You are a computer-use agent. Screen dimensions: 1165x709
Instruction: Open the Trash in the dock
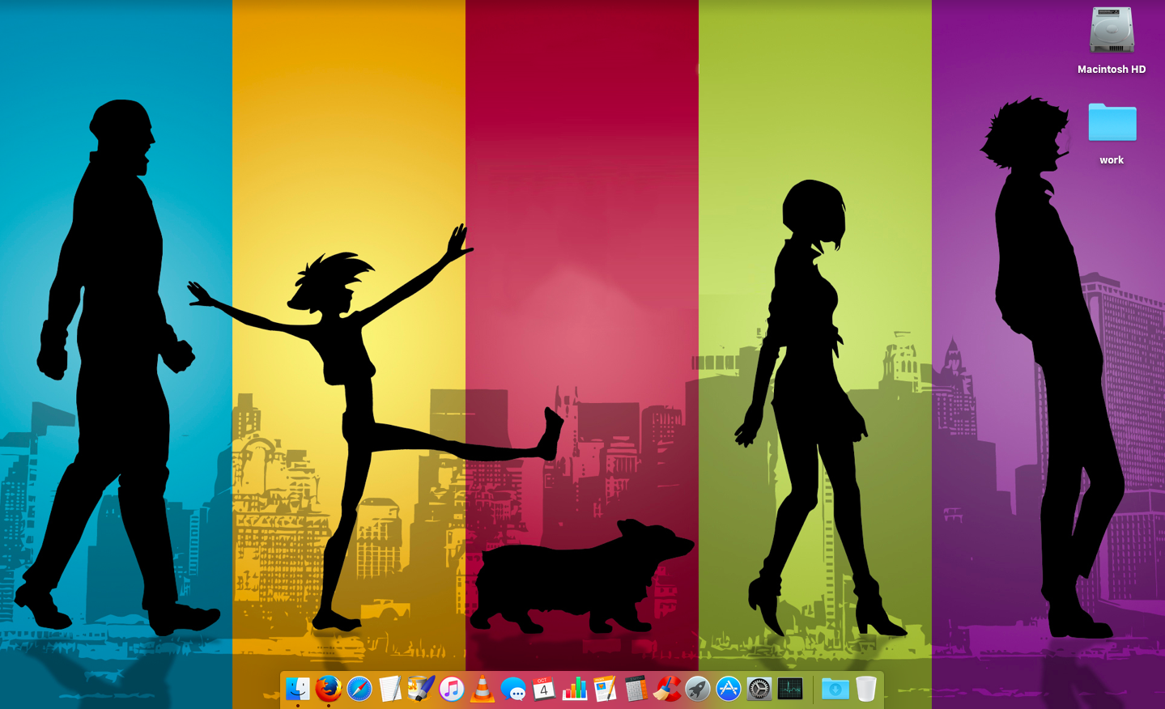(x=866, y=689)
